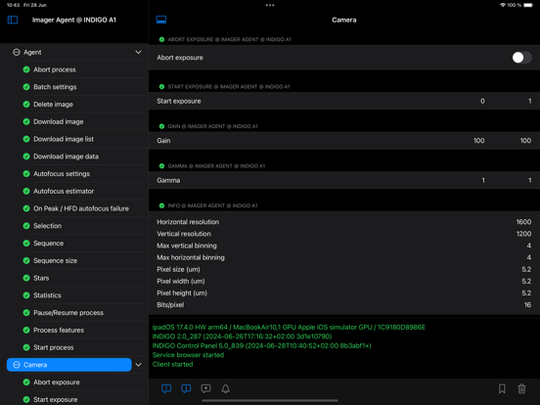Select On Peak / HFD autofocus failure
540x405 pixels.
coord(81,208)
